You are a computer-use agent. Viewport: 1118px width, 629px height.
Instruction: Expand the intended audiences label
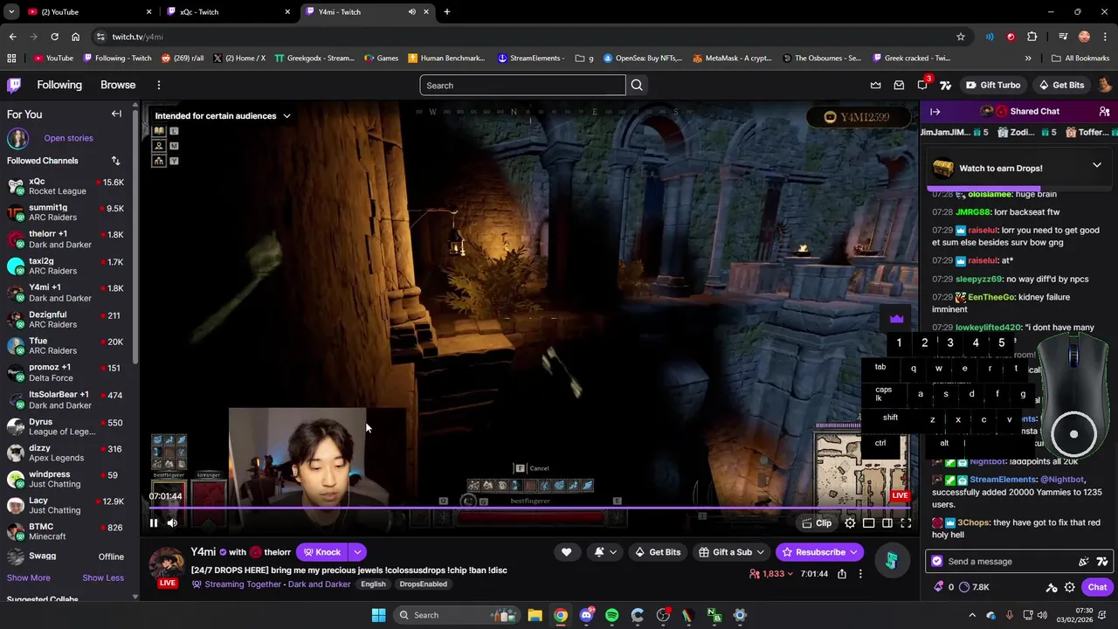(x=223, y=115)
